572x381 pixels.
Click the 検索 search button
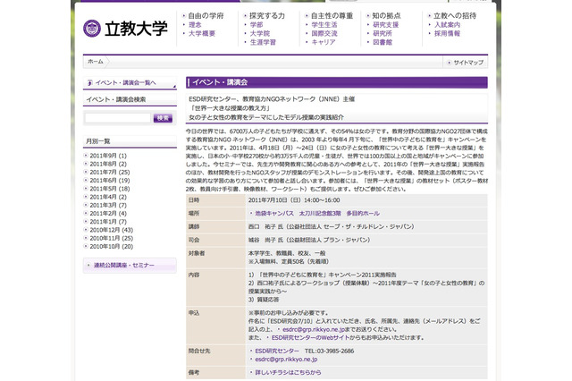163,118
